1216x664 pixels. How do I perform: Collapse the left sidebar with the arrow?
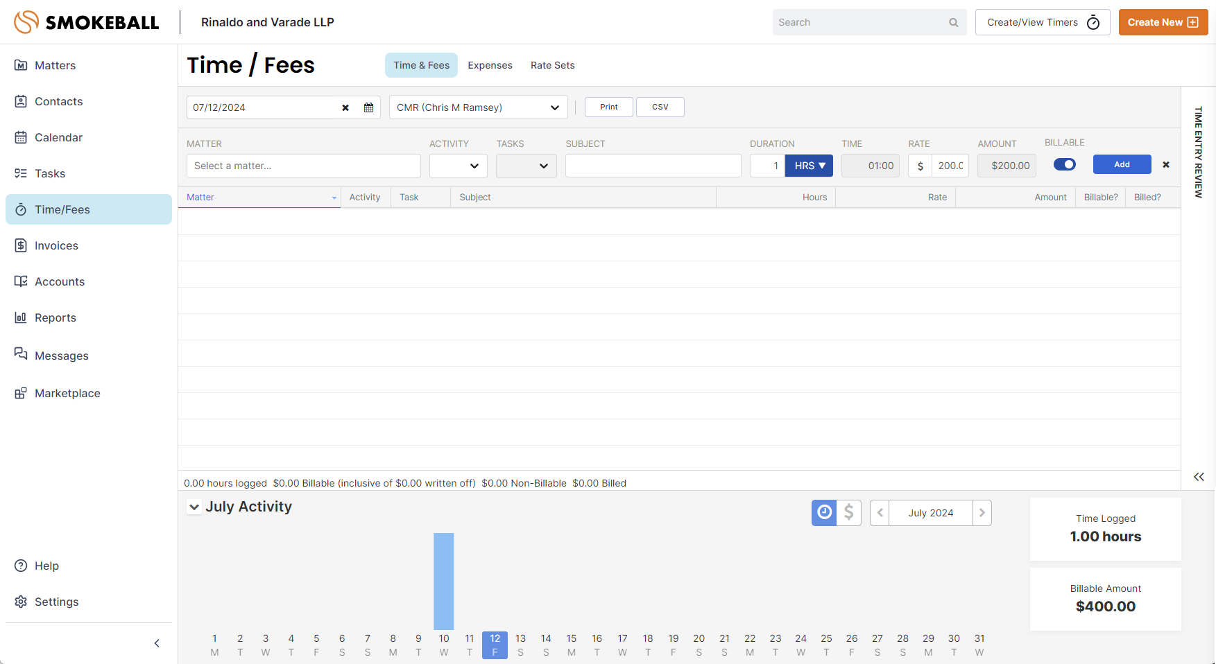pos(157,643)
